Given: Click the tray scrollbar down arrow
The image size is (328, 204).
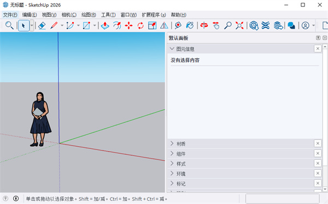Looking at the screenshot, I should [x=325, y=189].
